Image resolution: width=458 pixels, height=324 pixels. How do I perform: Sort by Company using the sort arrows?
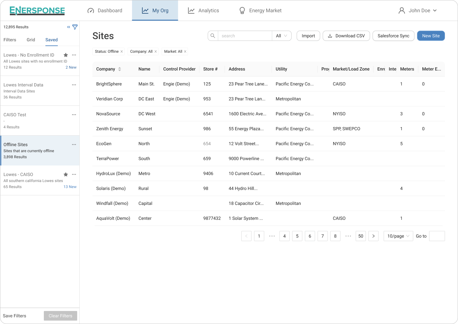[x=120, y=69]
